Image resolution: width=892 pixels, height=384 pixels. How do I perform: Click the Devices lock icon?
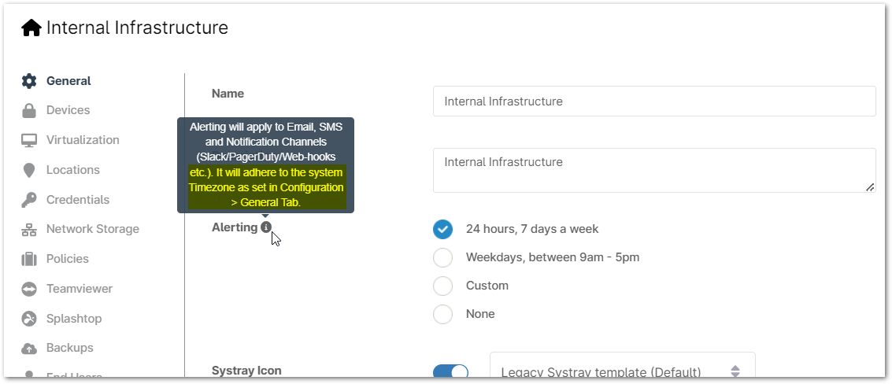[29, 111]
